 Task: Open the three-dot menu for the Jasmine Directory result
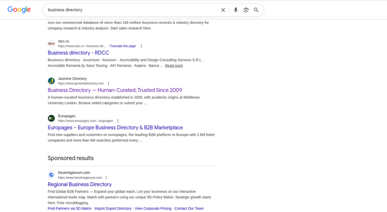pyautogui.click(x=109, y=83)
